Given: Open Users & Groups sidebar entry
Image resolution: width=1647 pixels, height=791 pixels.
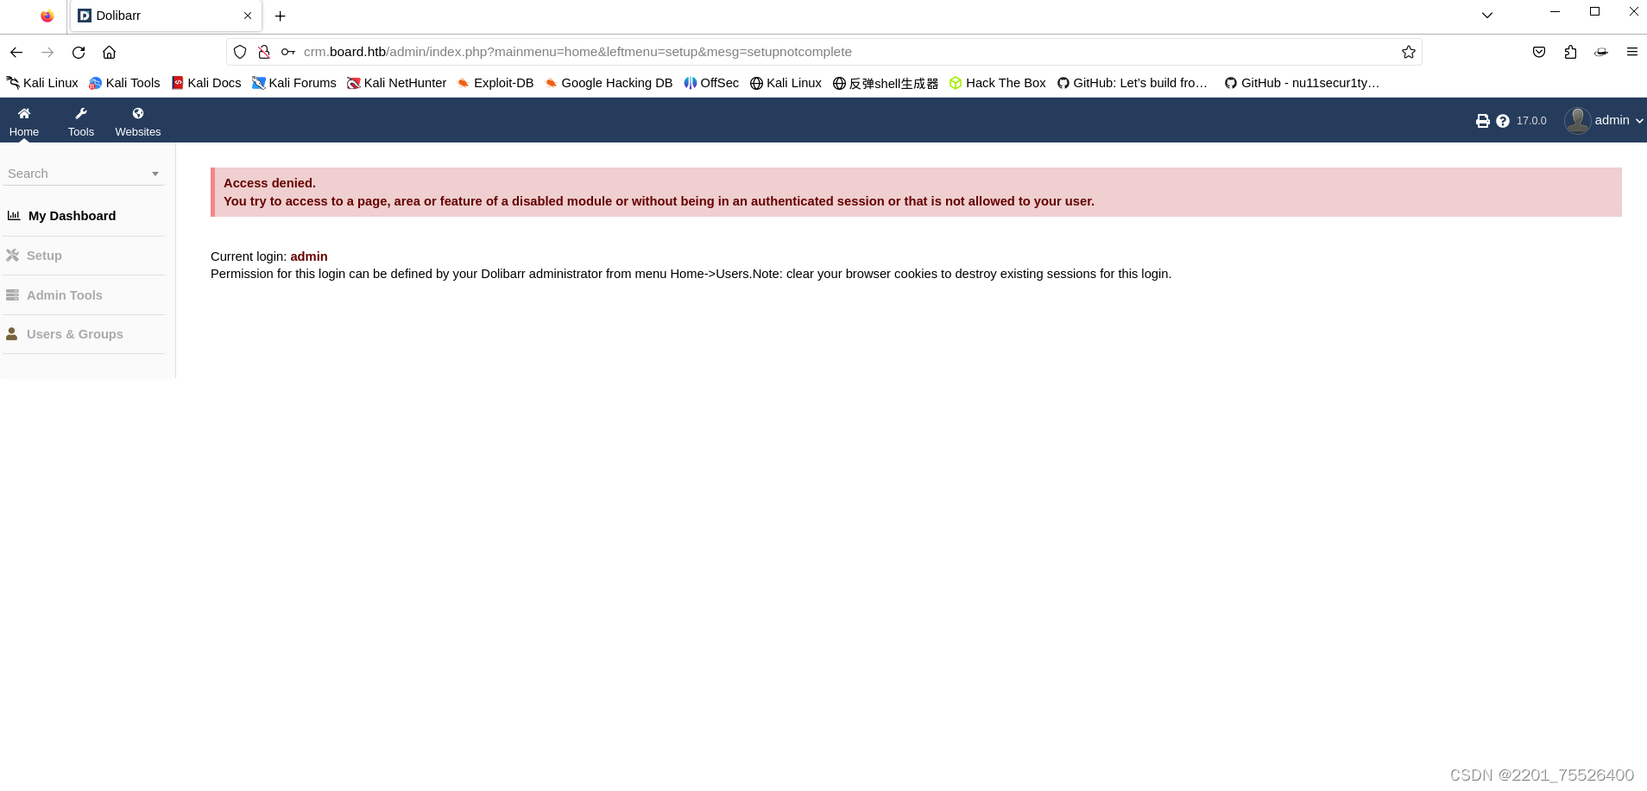Looking at the screenshot, I should 75,334.
